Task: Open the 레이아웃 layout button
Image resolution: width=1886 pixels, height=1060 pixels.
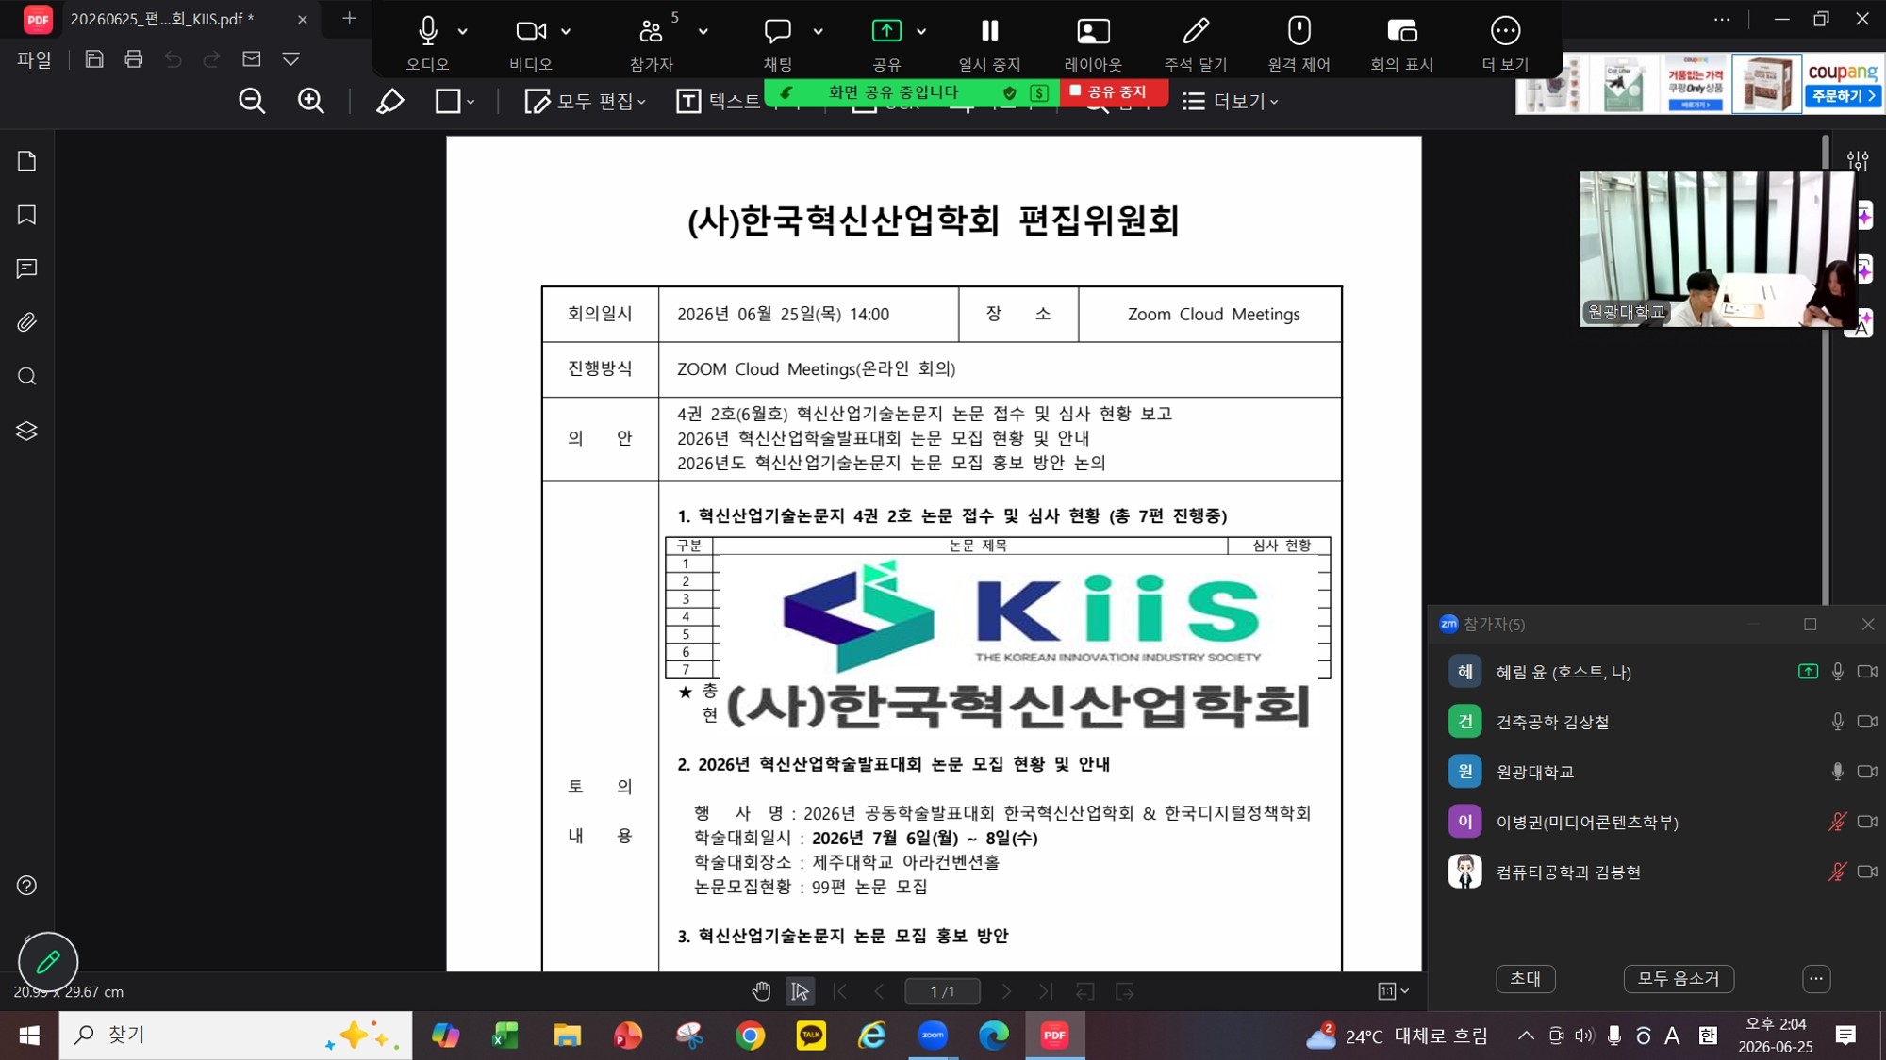Action: point(1093,42)
